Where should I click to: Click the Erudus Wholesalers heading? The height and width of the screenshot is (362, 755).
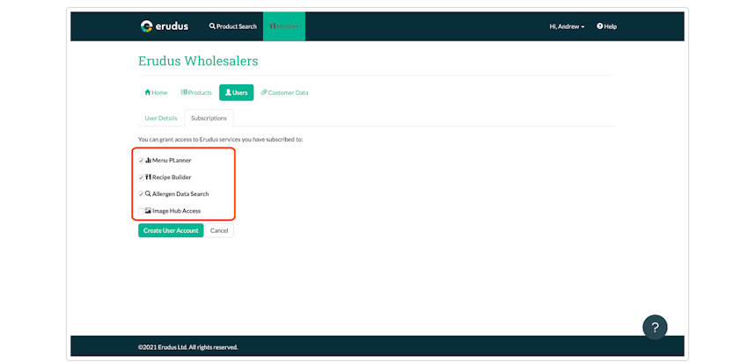pos(198,61)
